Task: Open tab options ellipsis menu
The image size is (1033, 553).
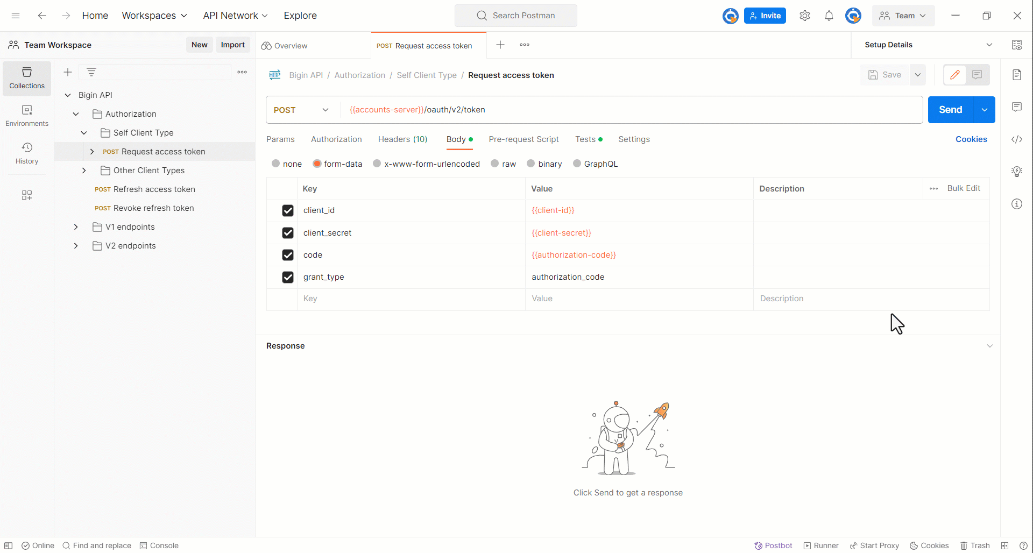Action: pos(525,45)
